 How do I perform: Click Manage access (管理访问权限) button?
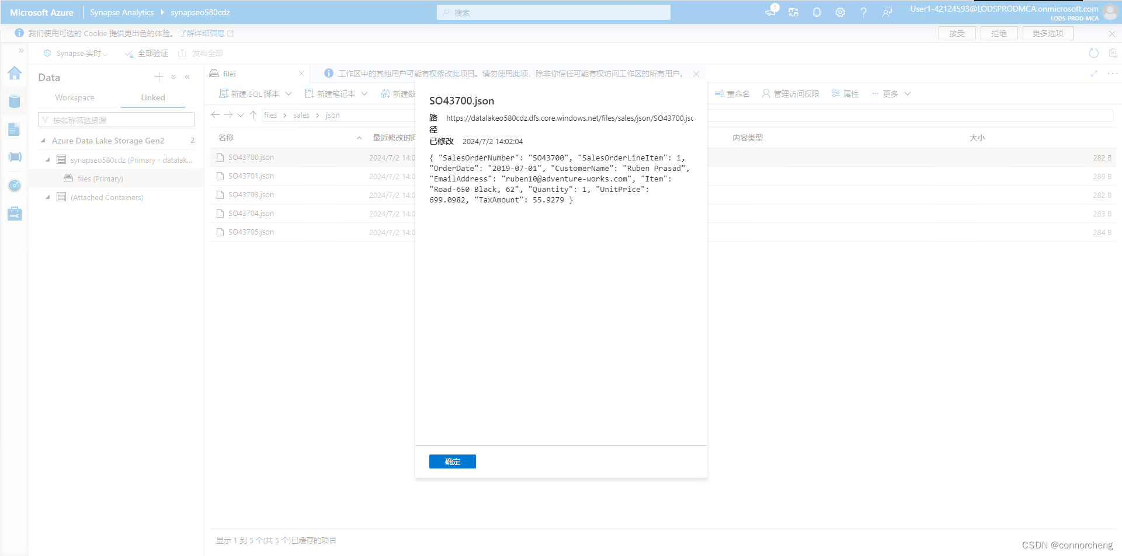790,93
